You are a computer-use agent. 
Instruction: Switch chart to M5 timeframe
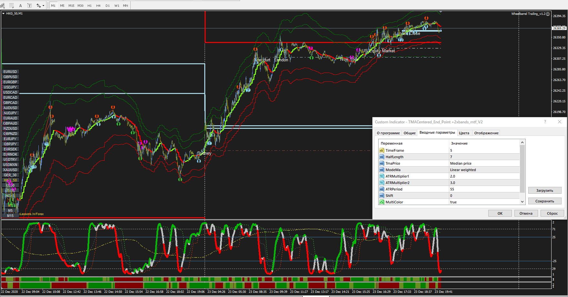[62, 5]
